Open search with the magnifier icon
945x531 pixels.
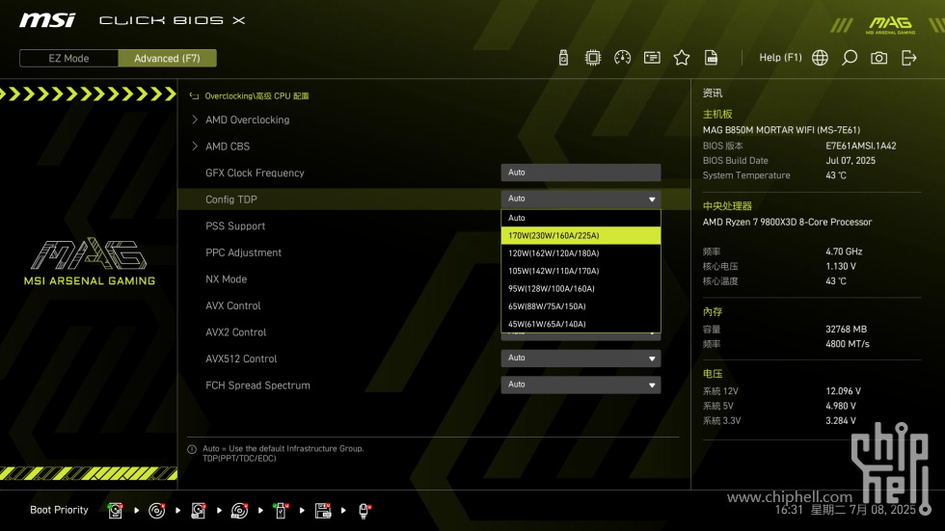coord(850,58)
